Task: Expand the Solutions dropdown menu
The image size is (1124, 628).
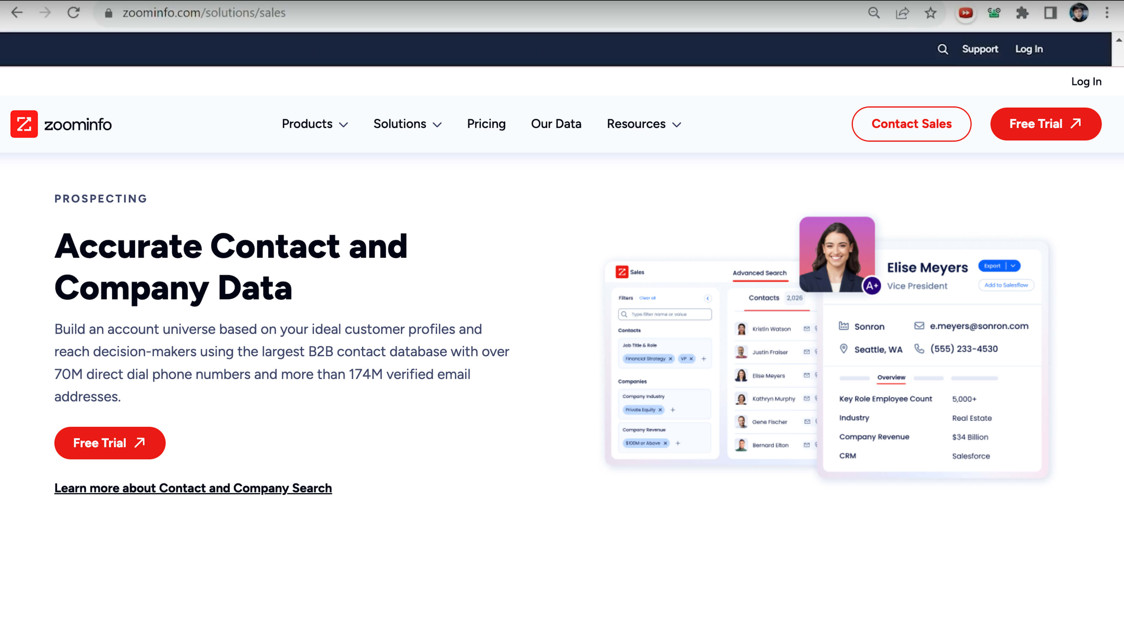Action: point(407,124)
